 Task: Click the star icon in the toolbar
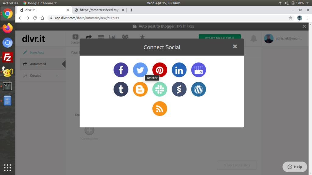142,37
